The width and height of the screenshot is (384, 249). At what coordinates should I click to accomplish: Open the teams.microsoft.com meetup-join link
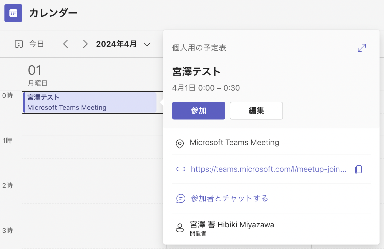(x=268, y=169)
